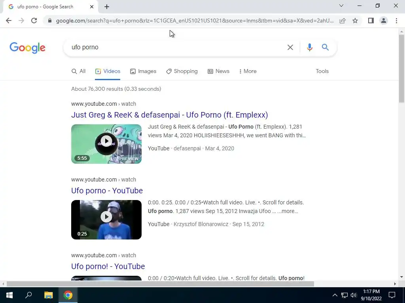Click the defasenpai channel text

coord(187,149)
